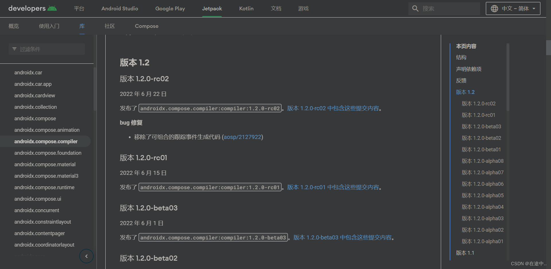The width and height of the screenshot is (551, 269).
Task: Open androidx.car in sidebar
Action: (28, 73)
